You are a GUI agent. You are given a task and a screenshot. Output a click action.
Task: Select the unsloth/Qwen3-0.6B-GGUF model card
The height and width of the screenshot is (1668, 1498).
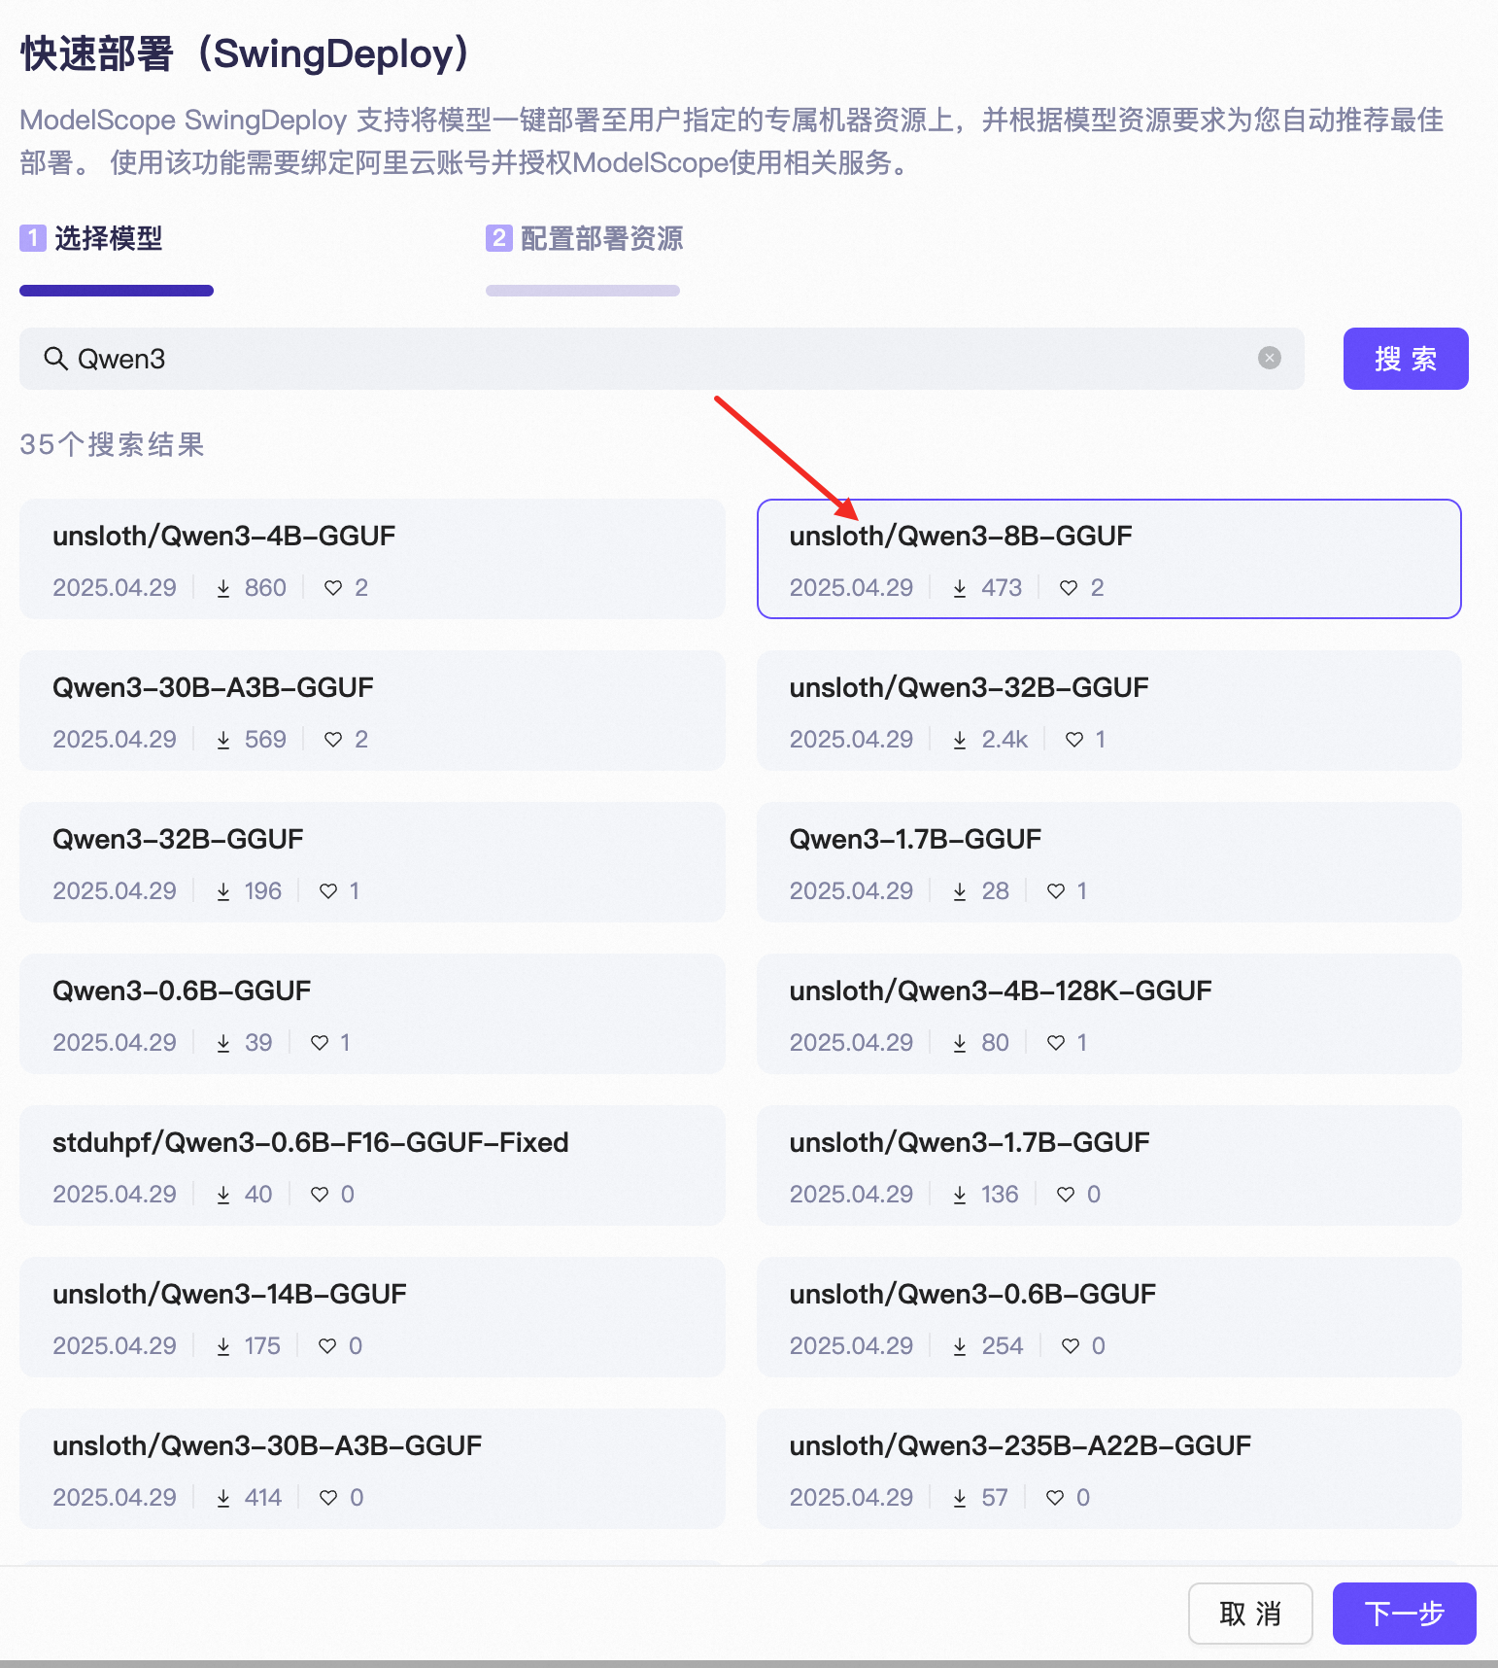click(1108, 1317)
